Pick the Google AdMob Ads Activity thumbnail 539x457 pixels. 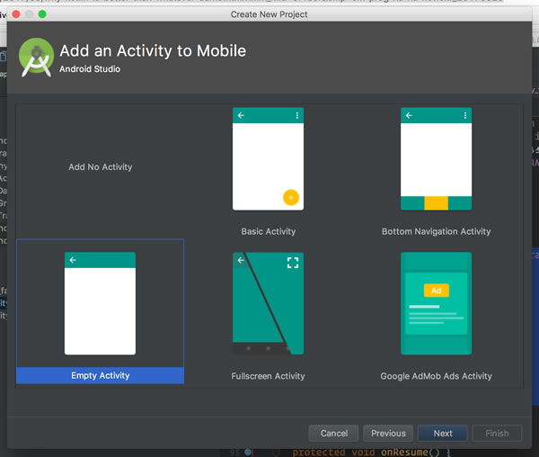pyautogui.click(x=436, y=303)
